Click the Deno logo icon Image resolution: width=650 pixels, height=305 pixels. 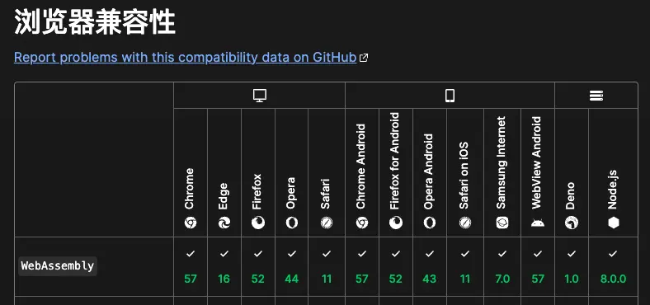[572, 223]
